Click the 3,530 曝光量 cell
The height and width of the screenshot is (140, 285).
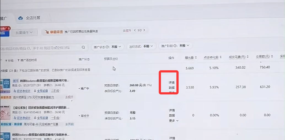click(x=190, y=88)
